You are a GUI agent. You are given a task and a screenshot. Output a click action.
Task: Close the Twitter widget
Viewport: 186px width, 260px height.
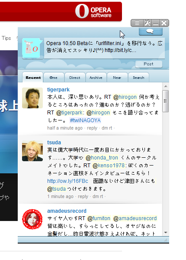coord(164,23)
